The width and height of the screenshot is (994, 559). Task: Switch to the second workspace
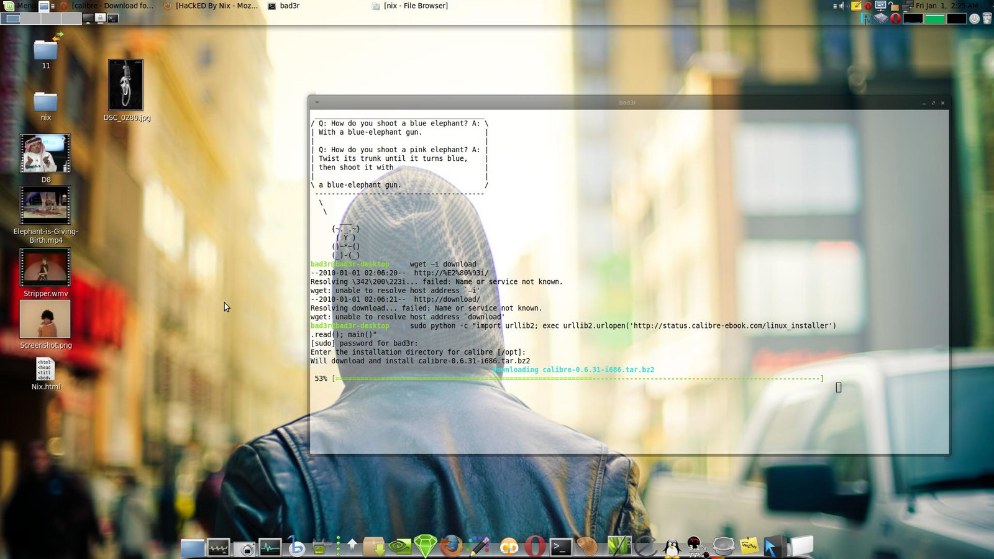point(32,19)
